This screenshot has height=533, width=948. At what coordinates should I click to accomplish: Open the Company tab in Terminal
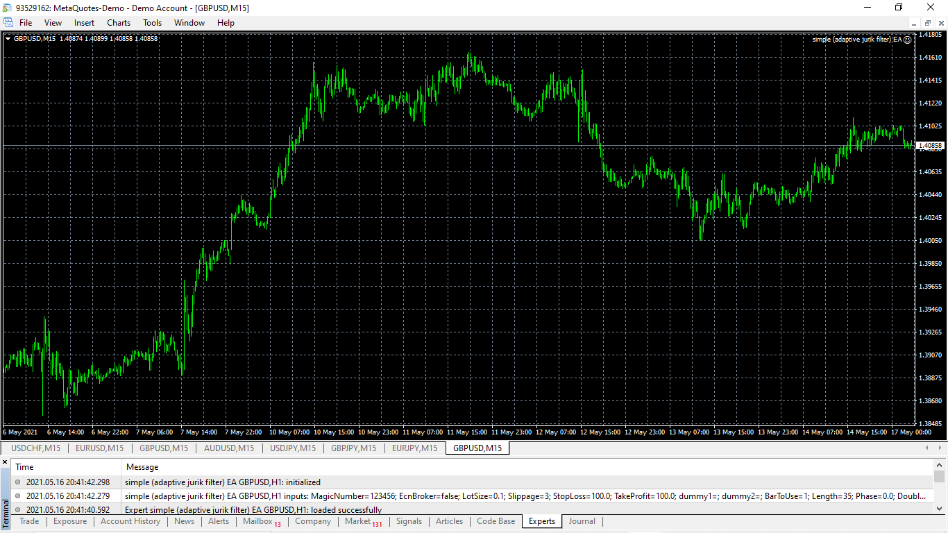pos(313,521)
